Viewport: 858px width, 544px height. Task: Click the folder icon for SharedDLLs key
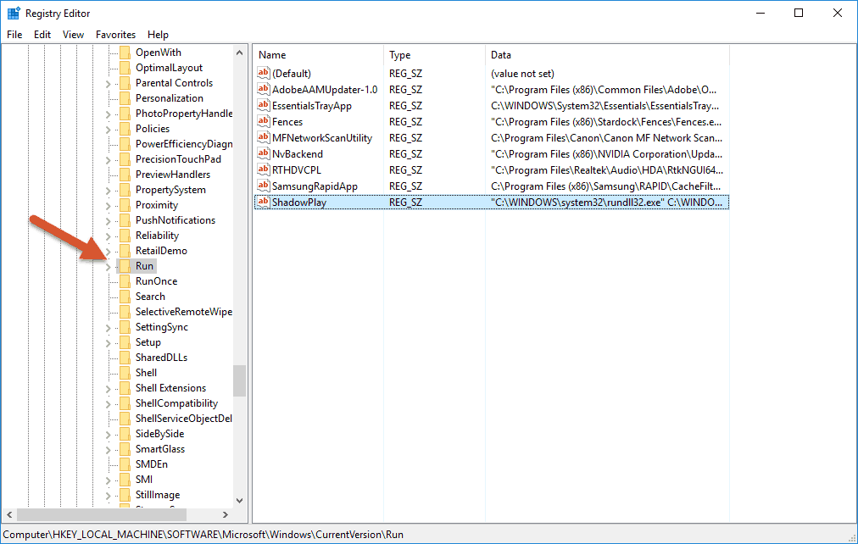tap(125, 358)
